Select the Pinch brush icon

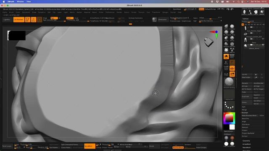coord(232,38)
